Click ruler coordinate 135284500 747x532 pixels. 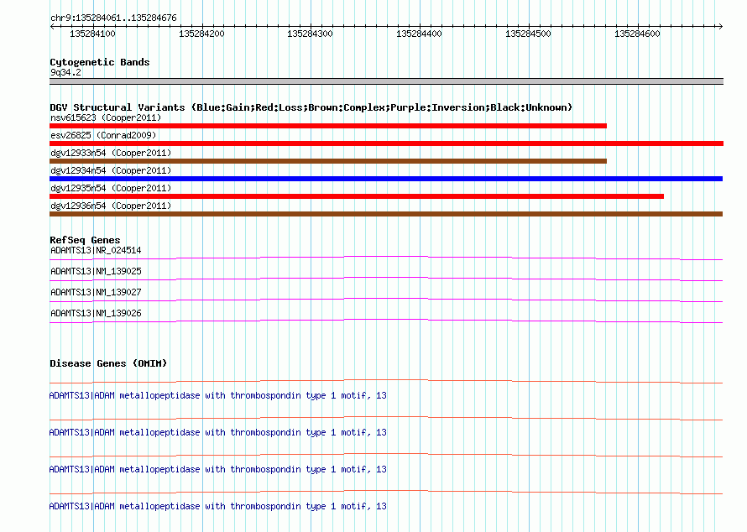point(528,34)
